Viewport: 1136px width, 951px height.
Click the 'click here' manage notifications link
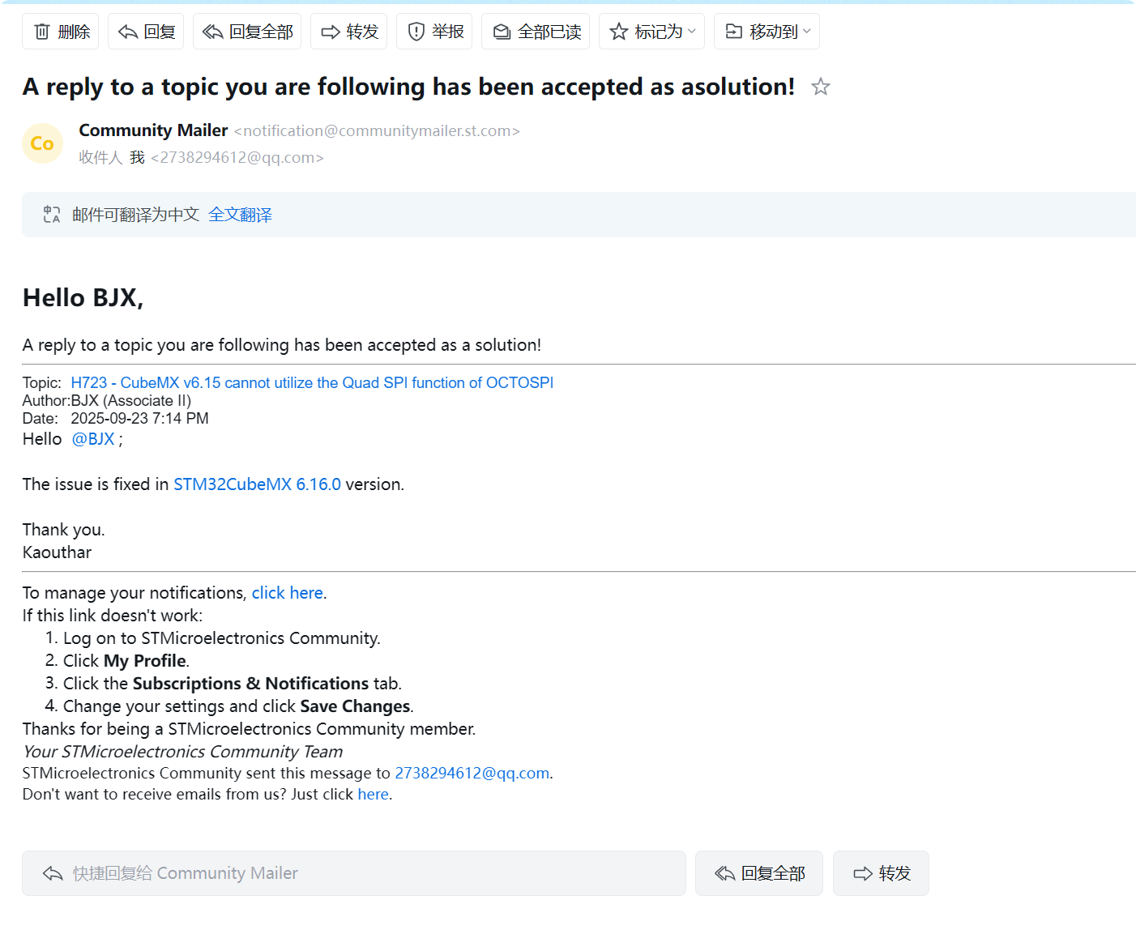[287, 593]
